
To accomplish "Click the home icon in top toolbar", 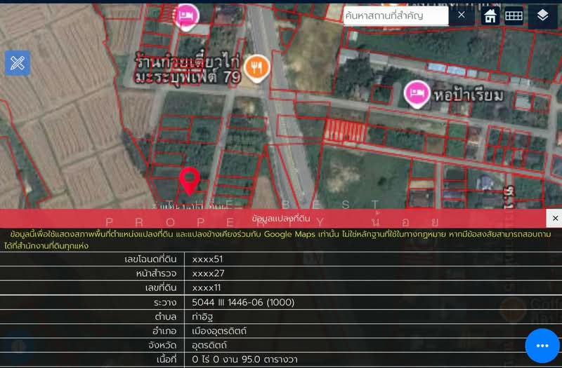I will coord(491,15).
